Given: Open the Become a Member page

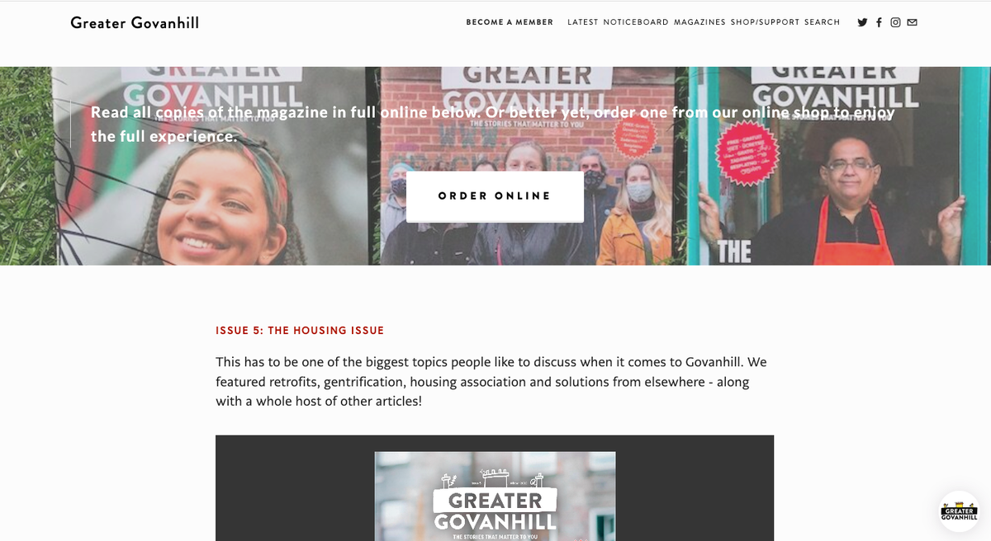Looking at the screenshot, I should [x=510, y=22].
